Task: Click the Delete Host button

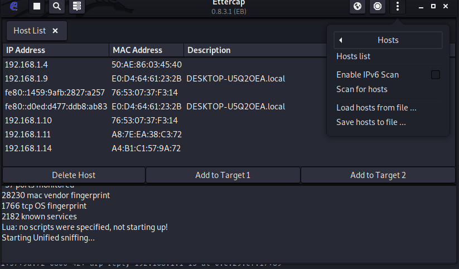Action: (74, 175)
